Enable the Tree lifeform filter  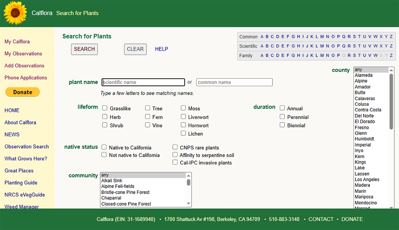[x=148, y=108]
